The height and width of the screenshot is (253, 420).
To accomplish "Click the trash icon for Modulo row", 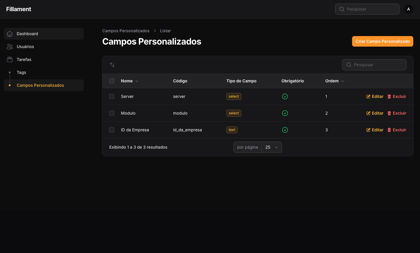I will coord(389,113).
